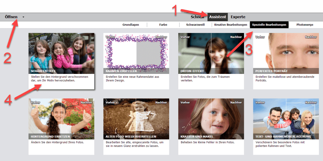Select the Spezielle Bearbeitungen tab

pyautogui.click(x=269, y=25)
